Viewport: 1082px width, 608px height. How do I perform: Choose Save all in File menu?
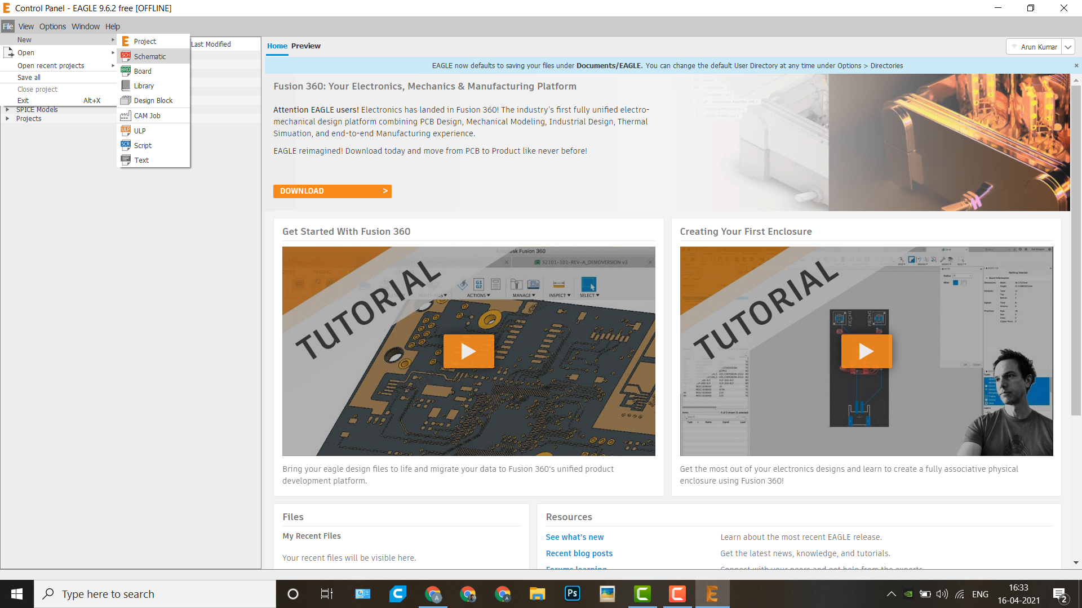click(x=59, y=78)
